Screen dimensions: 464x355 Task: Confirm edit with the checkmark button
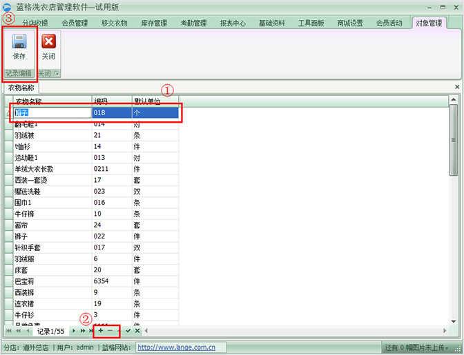coord(128,331)
